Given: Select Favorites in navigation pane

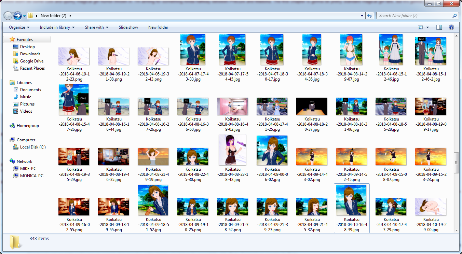Looking at the screenshot, I should click(25, 40).
